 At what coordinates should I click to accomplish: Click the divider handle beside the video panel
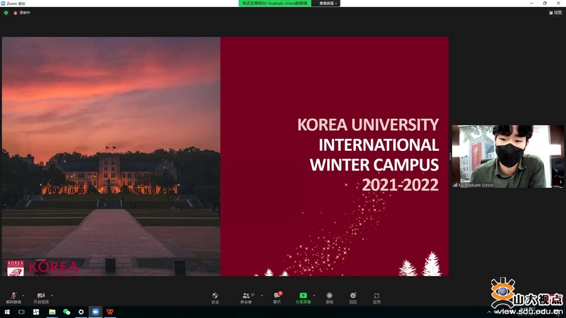[450, 156]
